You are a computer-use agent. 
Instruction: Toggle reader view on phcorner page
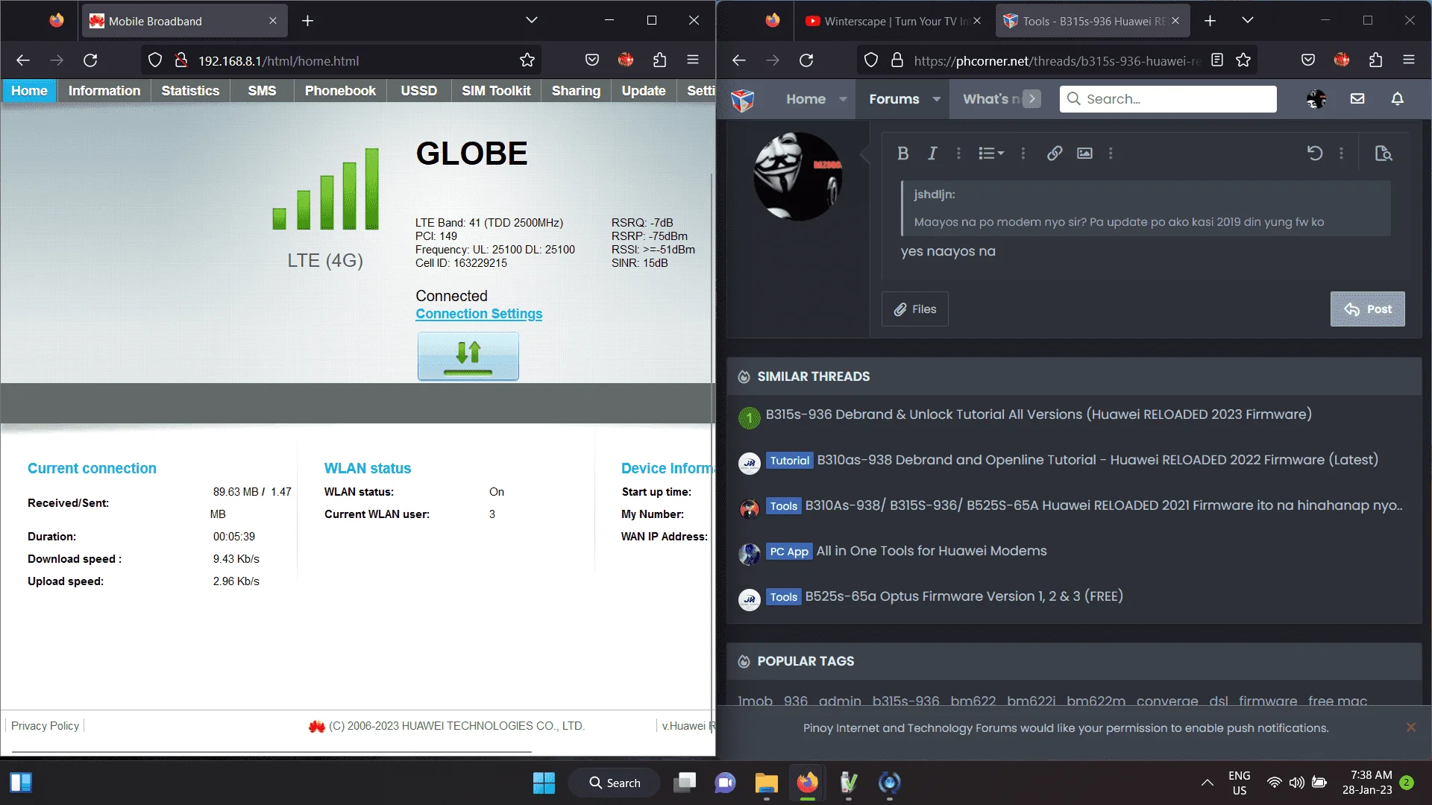(1217, 60)
